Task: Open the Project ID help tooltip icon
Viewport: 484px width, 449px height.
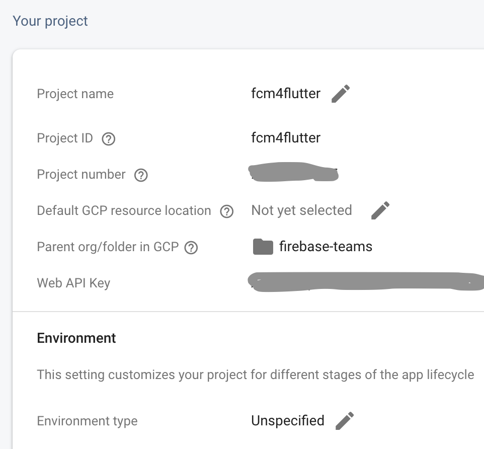Action: coord(108,139)
